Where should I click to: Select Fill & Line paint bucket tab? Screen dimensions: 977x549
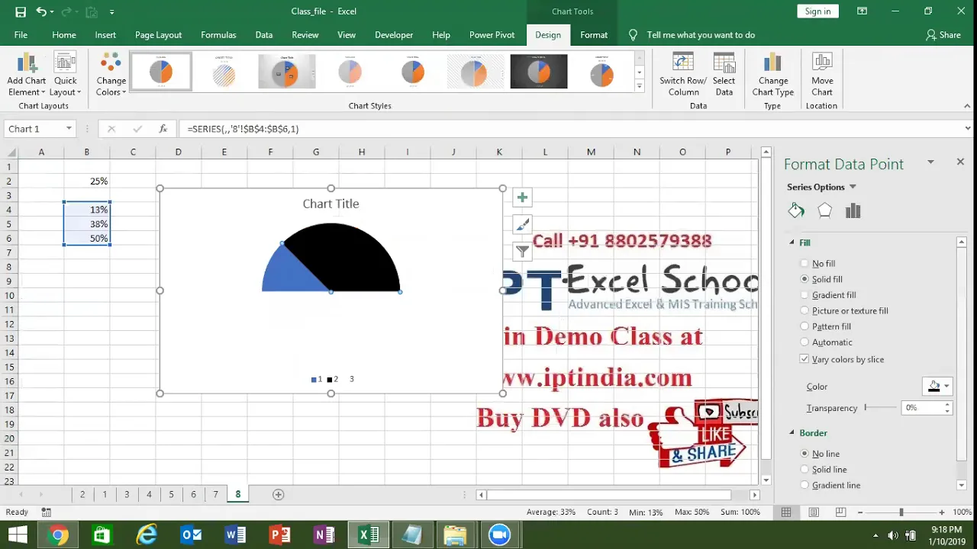(x=796, y=211)
